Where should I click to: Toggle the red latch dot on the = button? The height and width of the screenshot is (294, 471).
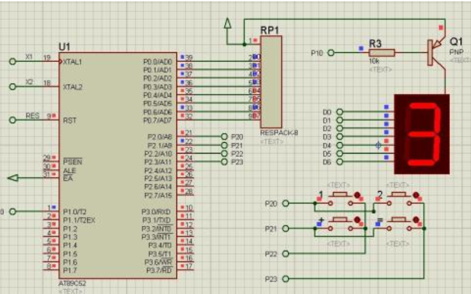click(416, 220)
